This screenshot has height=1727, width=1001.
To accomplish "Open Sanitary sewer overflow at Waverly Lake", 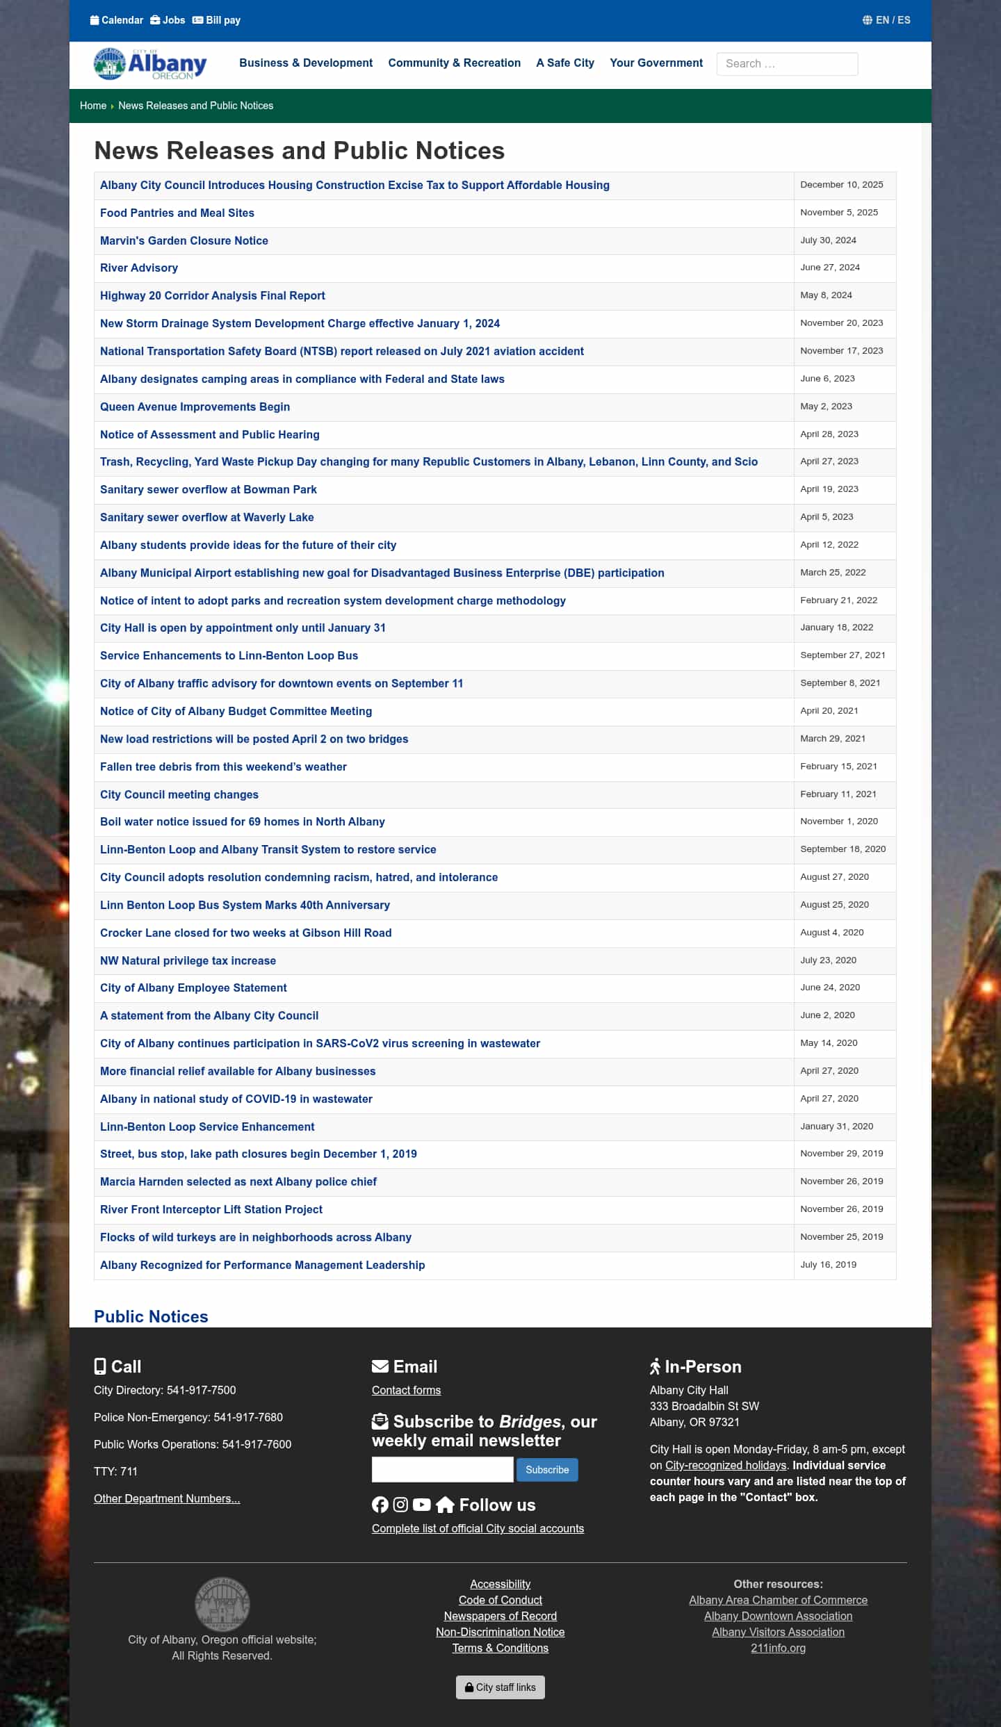I will coord(207,518).
